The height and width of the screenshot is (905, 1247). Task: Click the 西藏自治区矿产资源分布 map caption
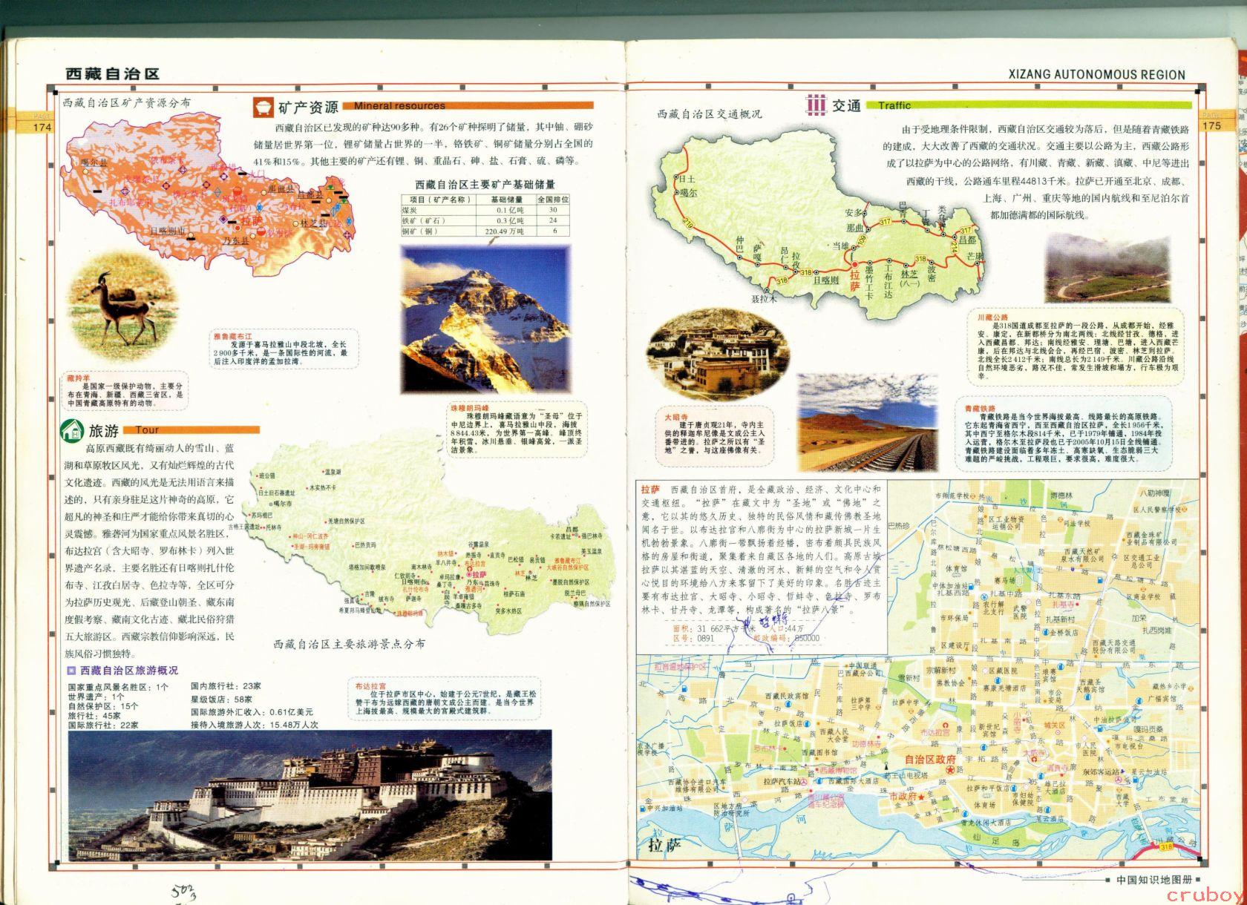click(x=126, y=102)
